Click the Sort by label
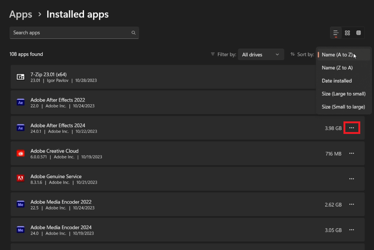This screenshot has width=374, height=250. click(x=306, y=54)
